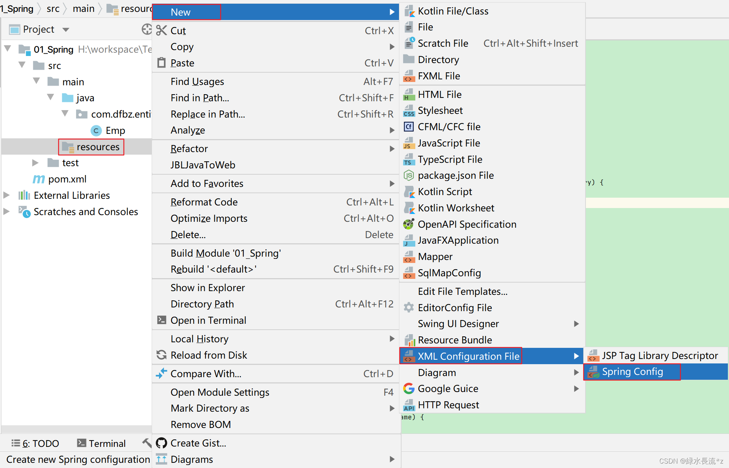Choose Compare With... entry

click(x=276, y=374)
